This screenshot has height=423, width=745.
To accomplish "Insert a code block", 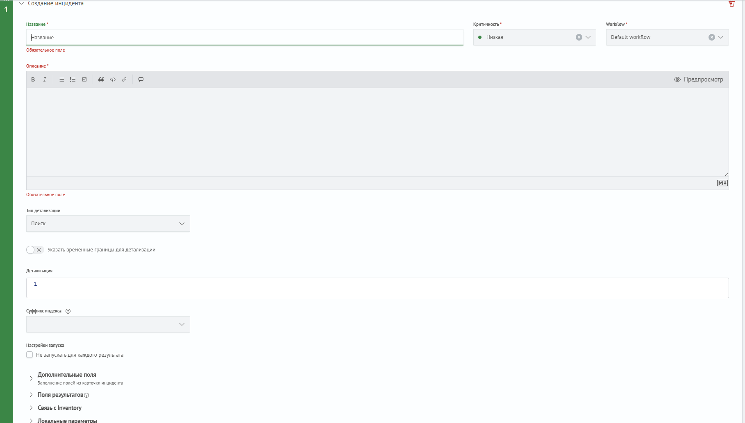I will (113, 79).
